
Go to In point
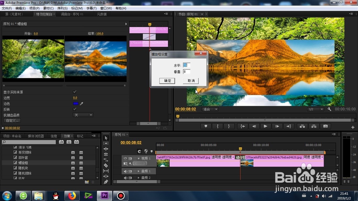[242, 126]
